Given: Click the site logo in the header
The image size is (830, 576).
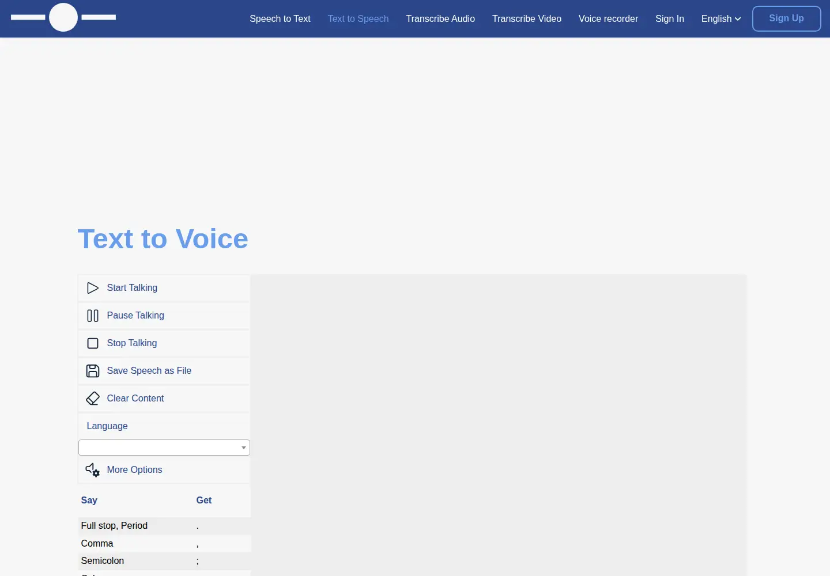Looking at the screenshot, I should [x=63, y=17].
